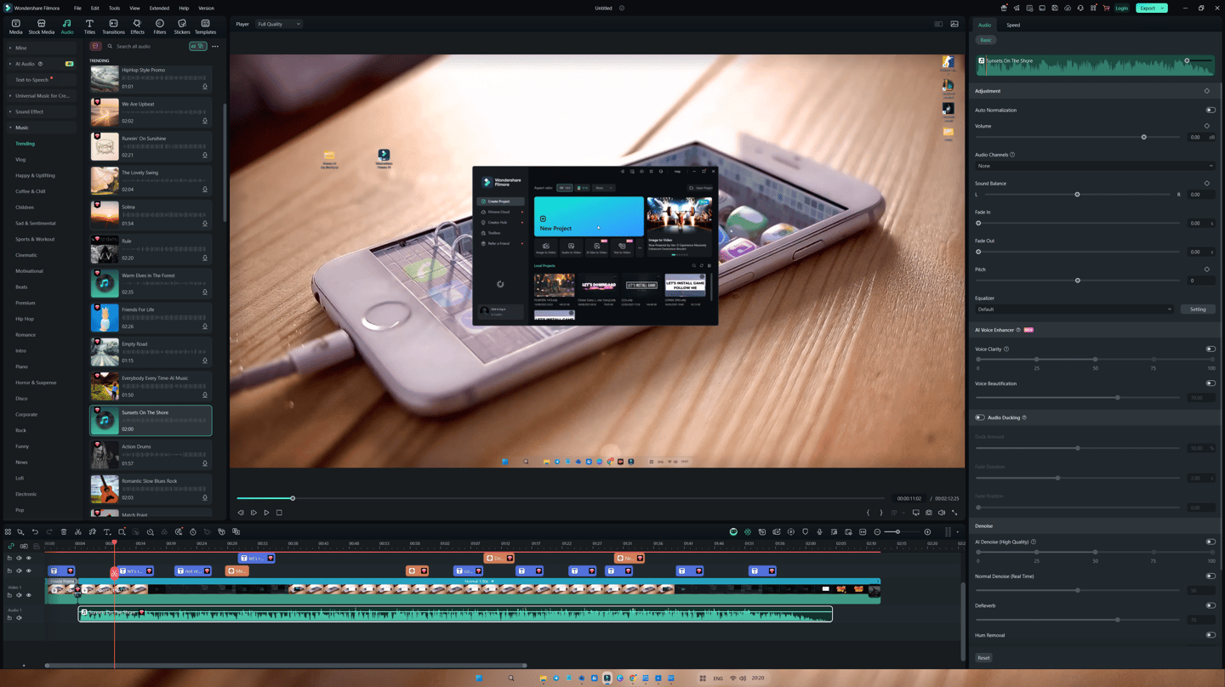Open the more options menu beside audio search

(x=215, y=47)
